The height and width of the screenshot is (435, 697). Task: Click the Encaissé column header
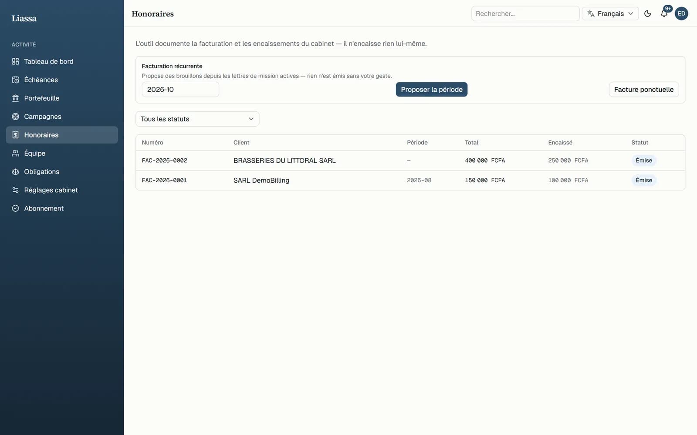560,143
